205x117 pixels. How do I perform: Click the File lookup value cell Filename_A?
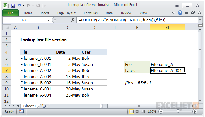click(x=168, y=64)
